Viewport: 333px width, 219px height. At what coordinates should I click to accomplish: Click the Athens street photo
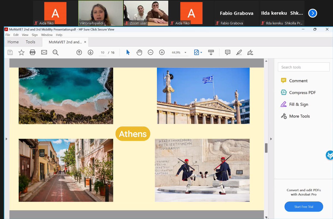tap(66, 170)
